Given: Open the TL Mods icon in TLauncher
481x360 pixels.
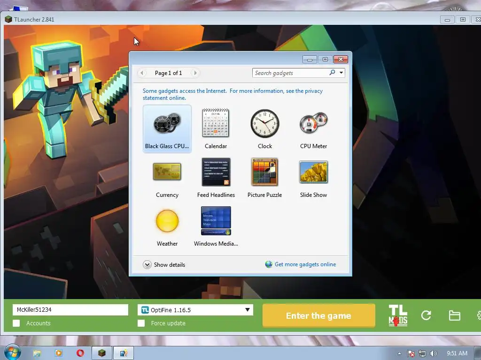Looking at the screenshot, I should (398, 315).
